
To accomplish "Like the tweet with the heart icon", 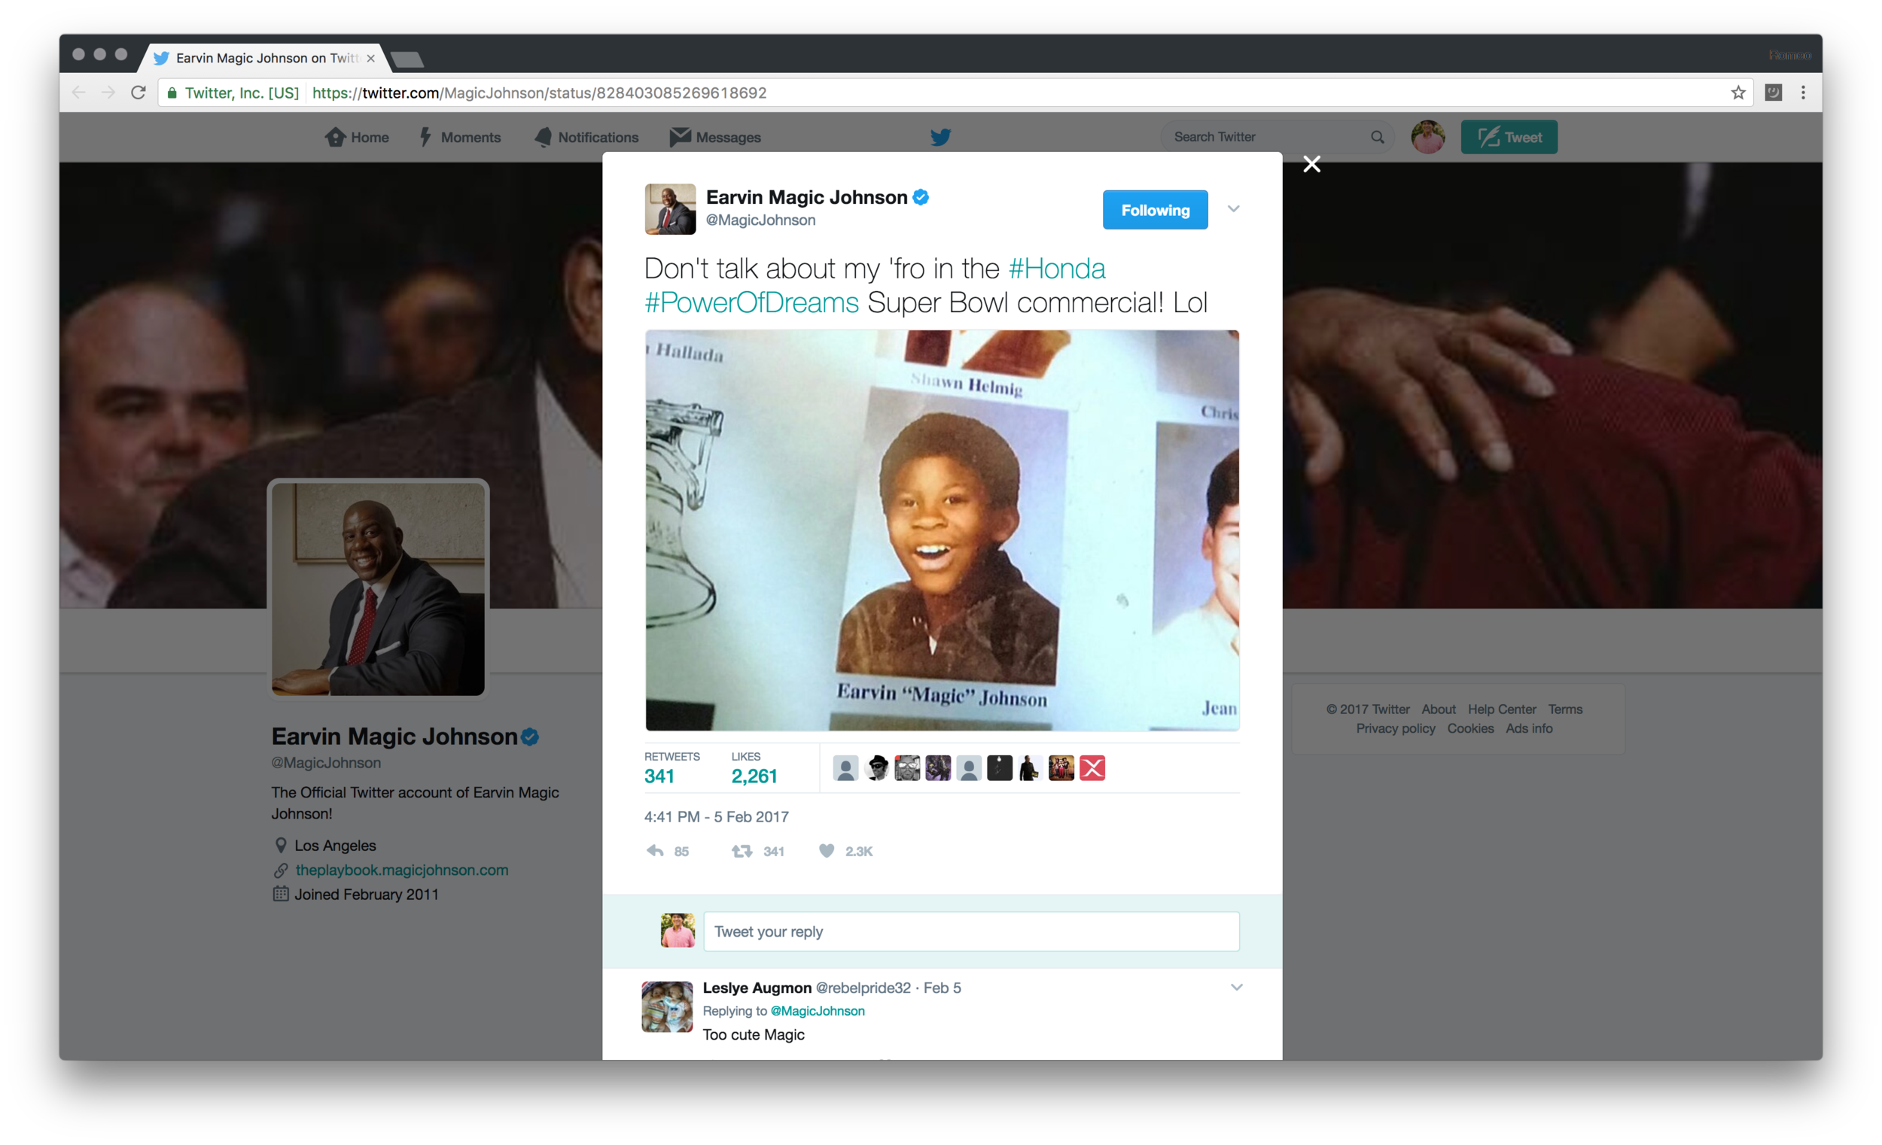I will pos(827,850).
